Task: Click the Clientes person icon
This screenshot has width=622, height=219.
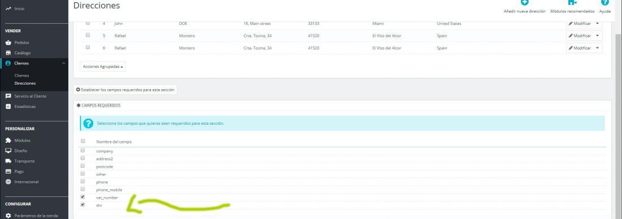Action: click(x=8, y=63)
